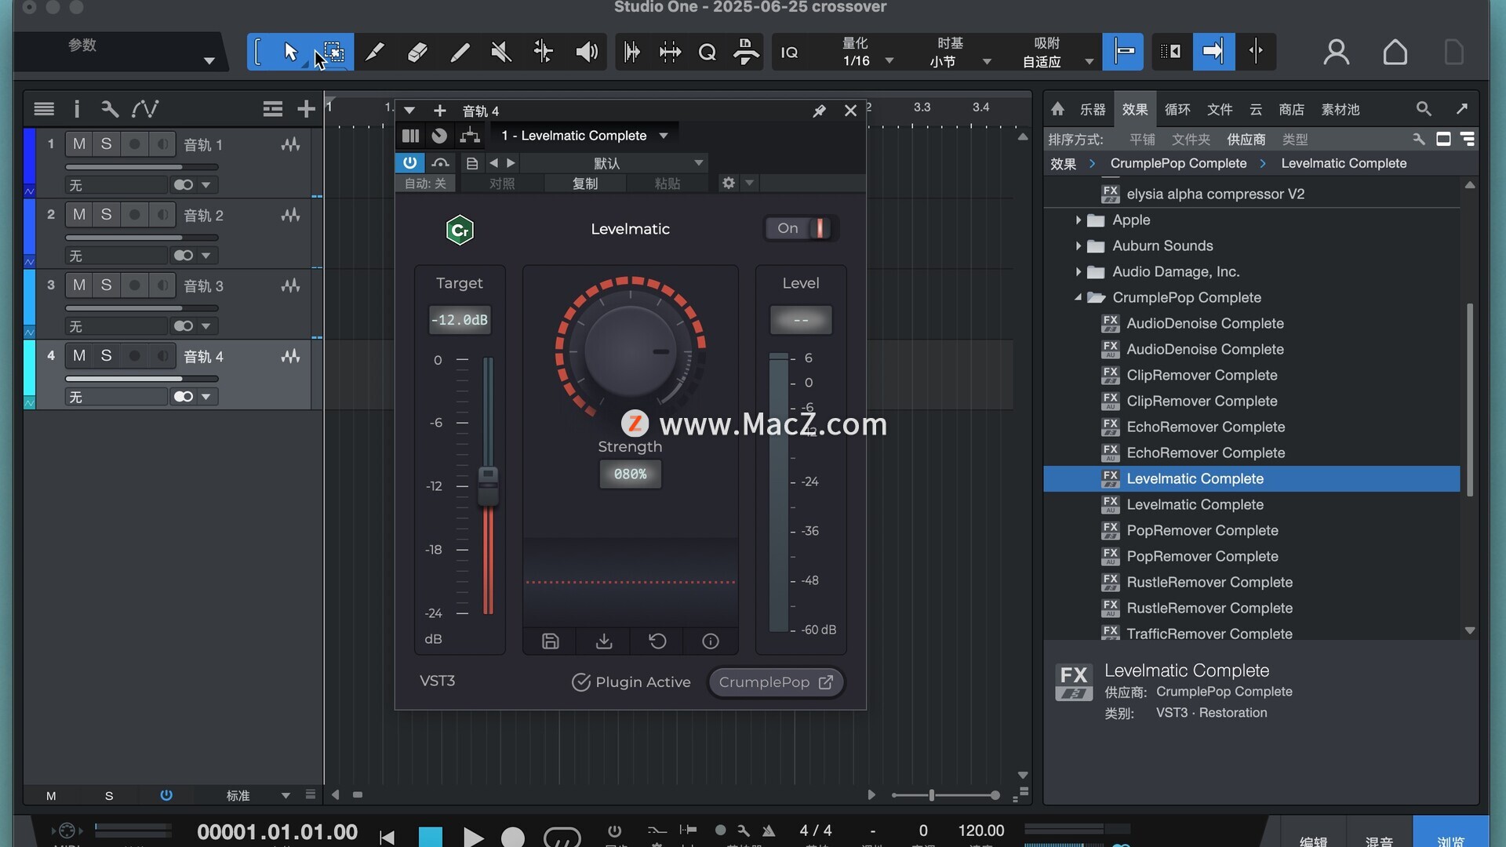Click the Strength 080% value field
This screenshot has height=847, width=1506.
[x=630, y=474]
